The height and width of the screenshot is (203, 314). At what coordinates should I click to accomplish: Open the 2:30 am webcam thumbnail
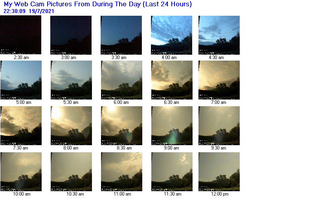point(20,35)
